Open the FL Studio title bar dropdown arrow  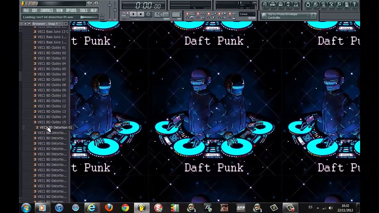(x=89, y=3)
